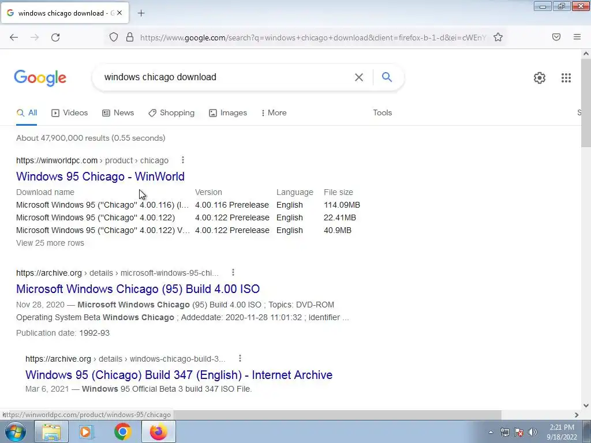591x443 pixels.
Task: View site security padlock info
Action: click(x=130, y=37)
